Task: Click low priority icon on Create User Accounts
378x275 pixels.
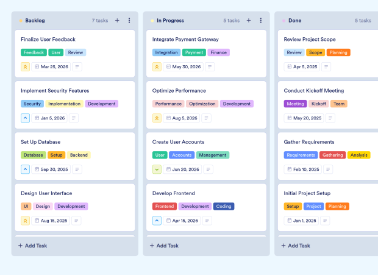Action: 157,170
